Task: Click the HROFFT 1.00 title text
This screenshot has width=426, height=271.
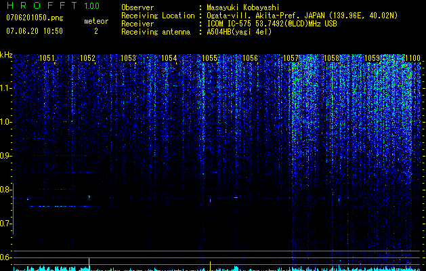Action: 53,5
